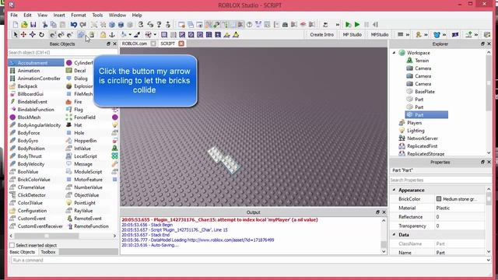
Task: Save the place with the floppy icon
Action: pos(33,24)
